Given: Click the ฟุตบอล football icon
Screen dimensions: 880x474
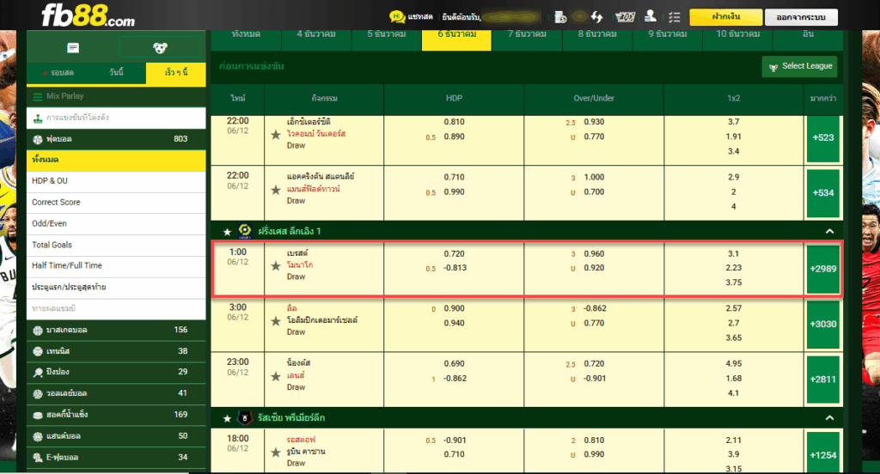Looking at the screenshot, I should coord(38,139).
